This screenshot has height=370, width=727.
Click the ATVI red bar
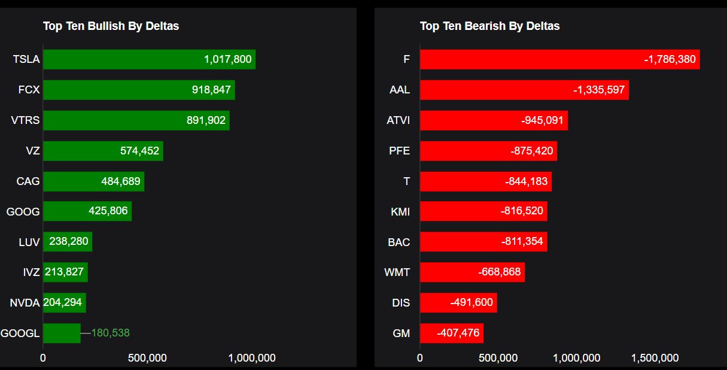pyautogui.click(x=494, y=120)
